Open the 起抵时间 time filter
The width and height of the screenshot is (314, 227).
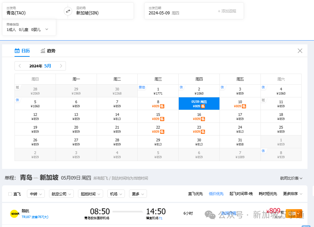(90, 194)
